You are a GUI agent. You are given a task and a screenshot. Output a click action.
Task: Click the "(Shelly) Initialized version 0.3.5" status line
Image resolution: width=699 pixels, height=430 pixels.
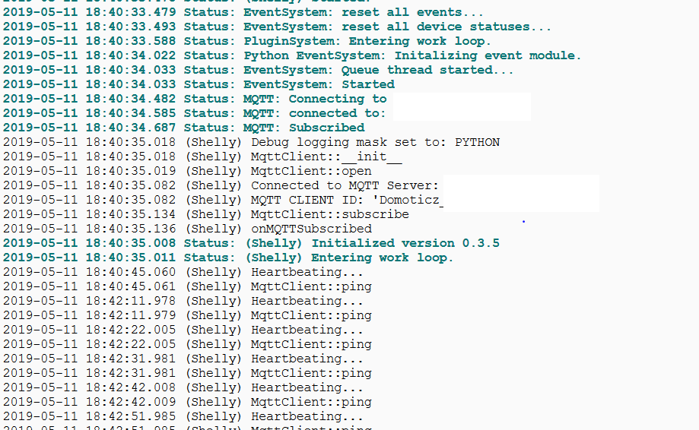click(252, 243)
